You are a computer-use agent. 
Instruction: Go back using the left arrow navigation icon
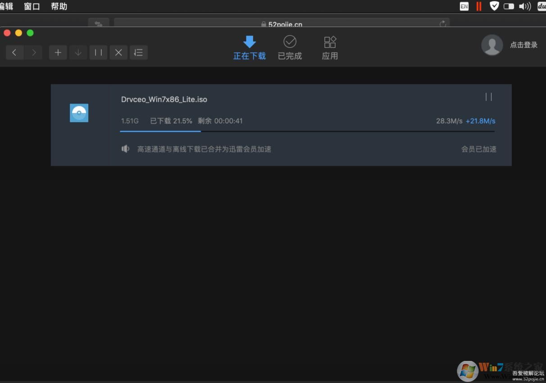click(14, 52)
